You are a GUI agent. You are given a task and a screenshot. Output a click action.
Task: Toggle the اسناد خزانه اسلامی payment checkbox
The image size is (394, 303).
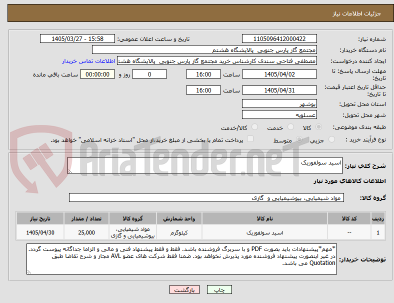[x=250, y=139]
